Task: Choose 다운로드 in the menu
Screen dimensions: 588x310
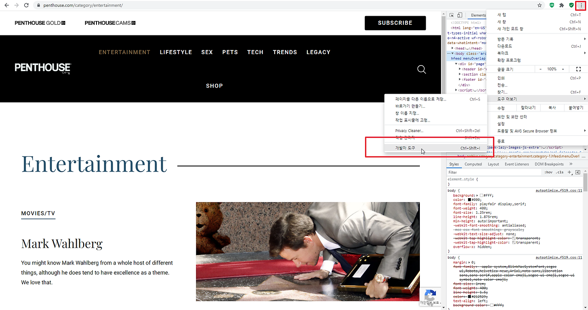Action: click(537, 46)
